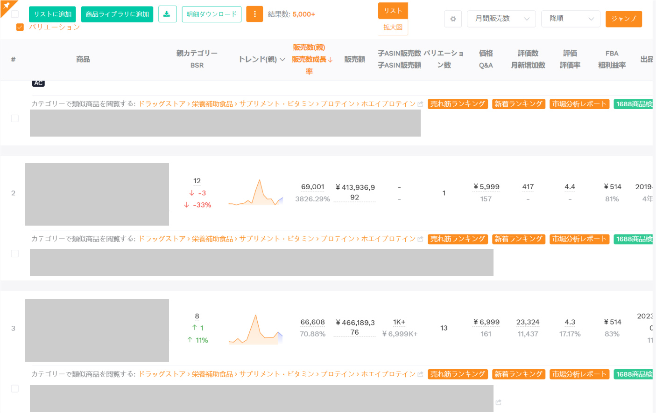Open the 降順 sort order dropdown

pyautogui.click(x=570, y=19)
